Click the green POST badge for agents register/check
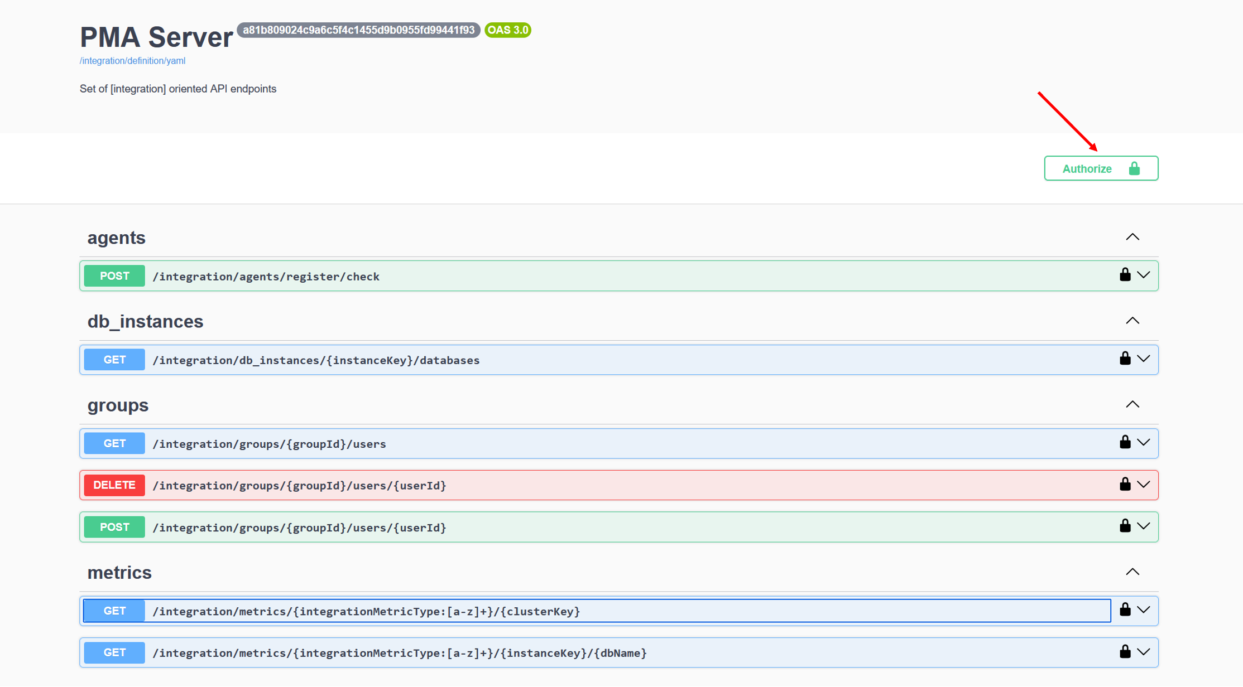This screenshot has height=687, width=1243. [x=114, y=276]
